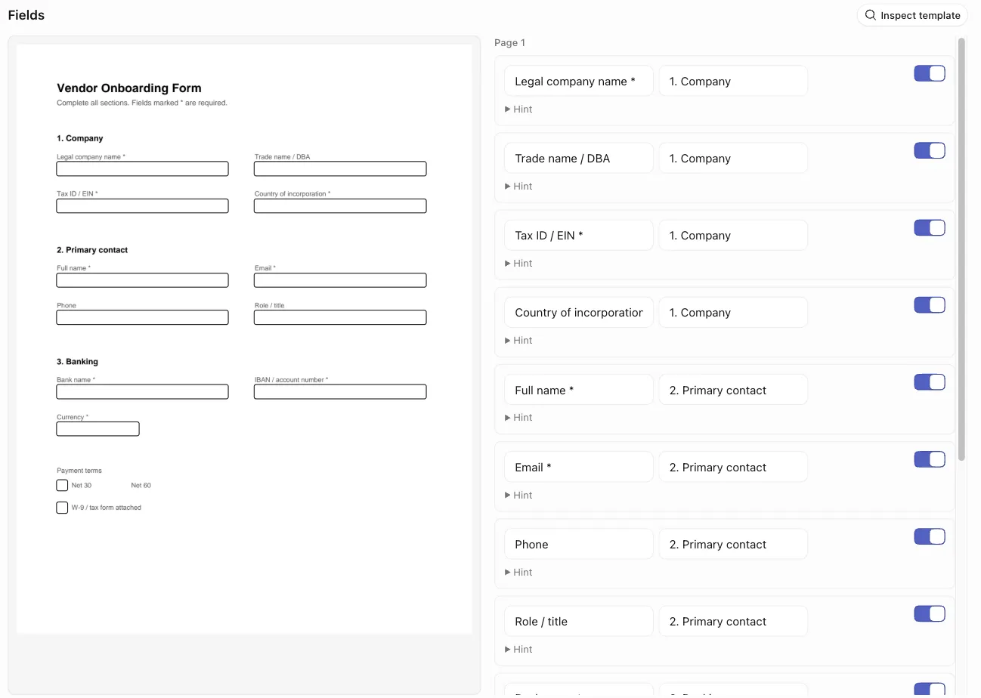This screenshot has height=698, width=981.
Task: Edit the 'Email *' label field
Action: (579, 467)
